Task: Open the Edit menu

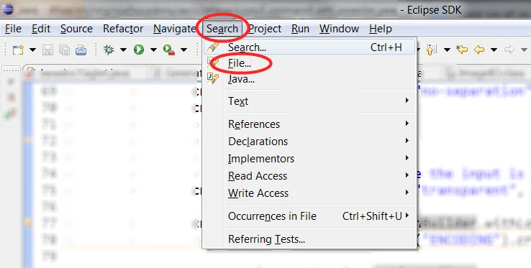Action: pyautogui.click(x=41, y=29)
